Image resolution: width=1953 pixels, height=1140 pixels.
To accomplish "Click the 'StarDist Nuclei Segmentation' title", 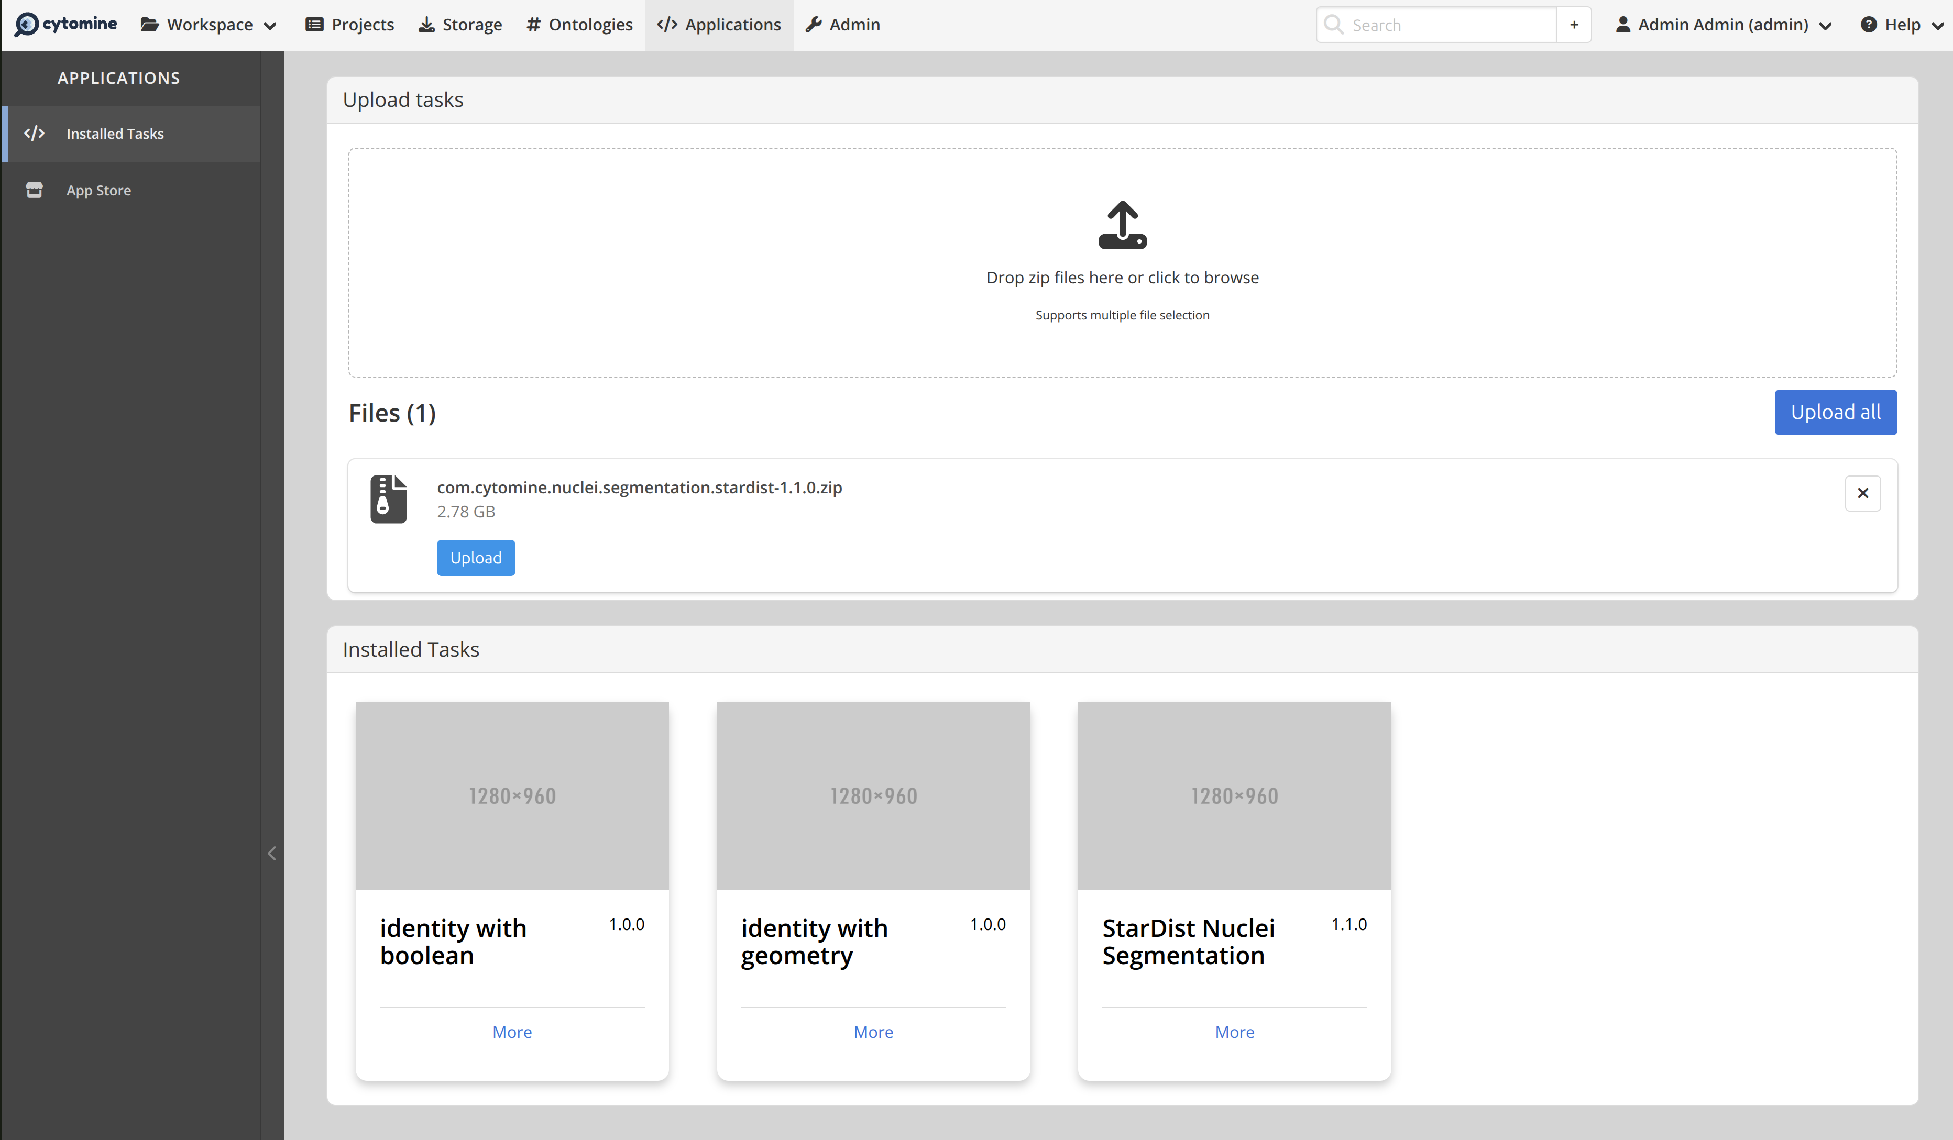I will (1189, 942).
